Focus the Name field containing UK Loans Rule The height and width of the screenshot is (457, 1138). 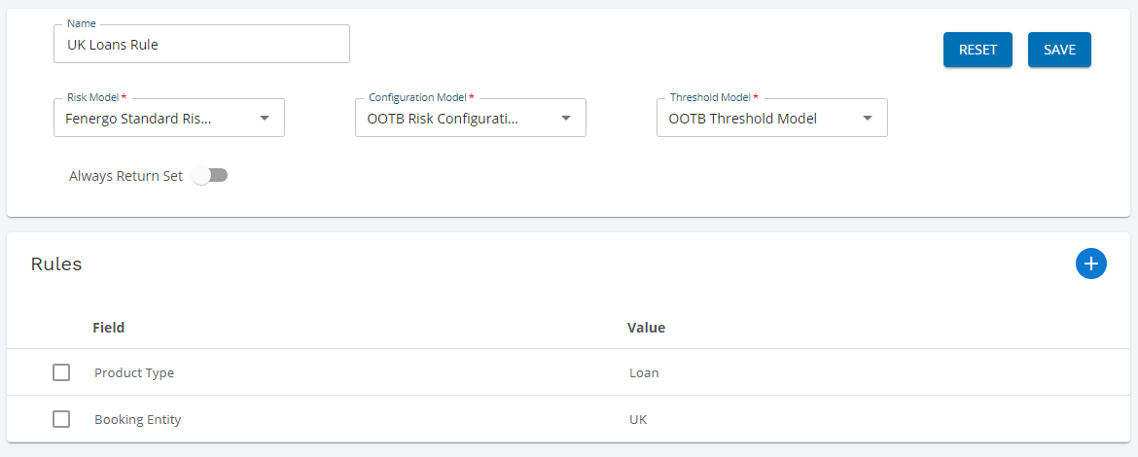201,45
